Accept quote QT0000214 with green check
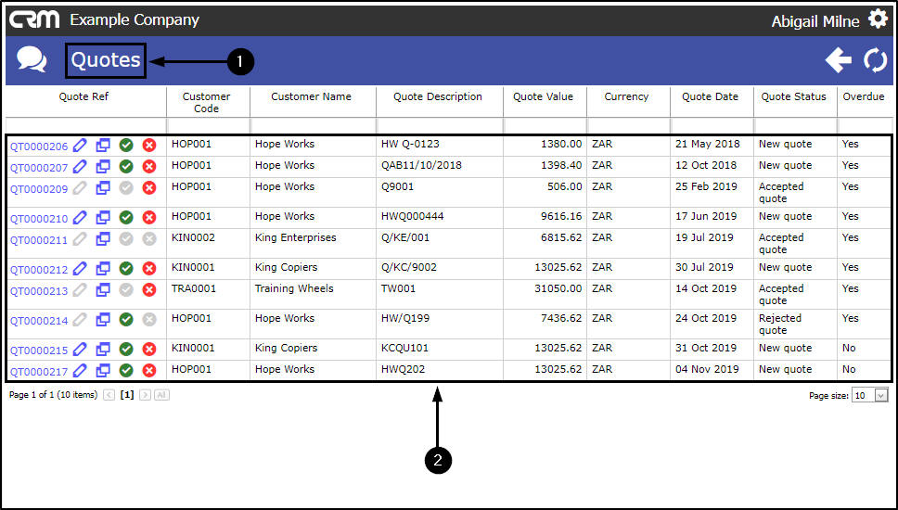This screenshot has height=510, width=898. (126, 319)
